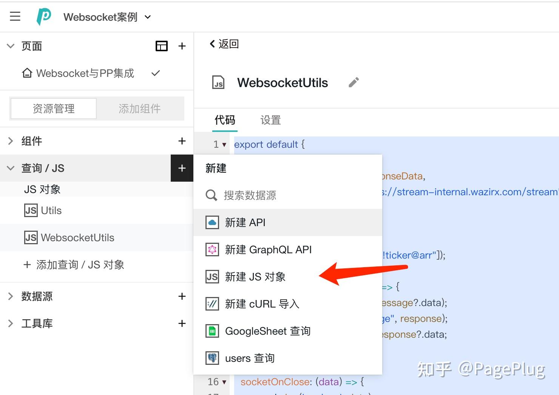Select the JS icon next to Utils
The height and width of the screenshot is (395, 559).
click(x=31, y=210)
